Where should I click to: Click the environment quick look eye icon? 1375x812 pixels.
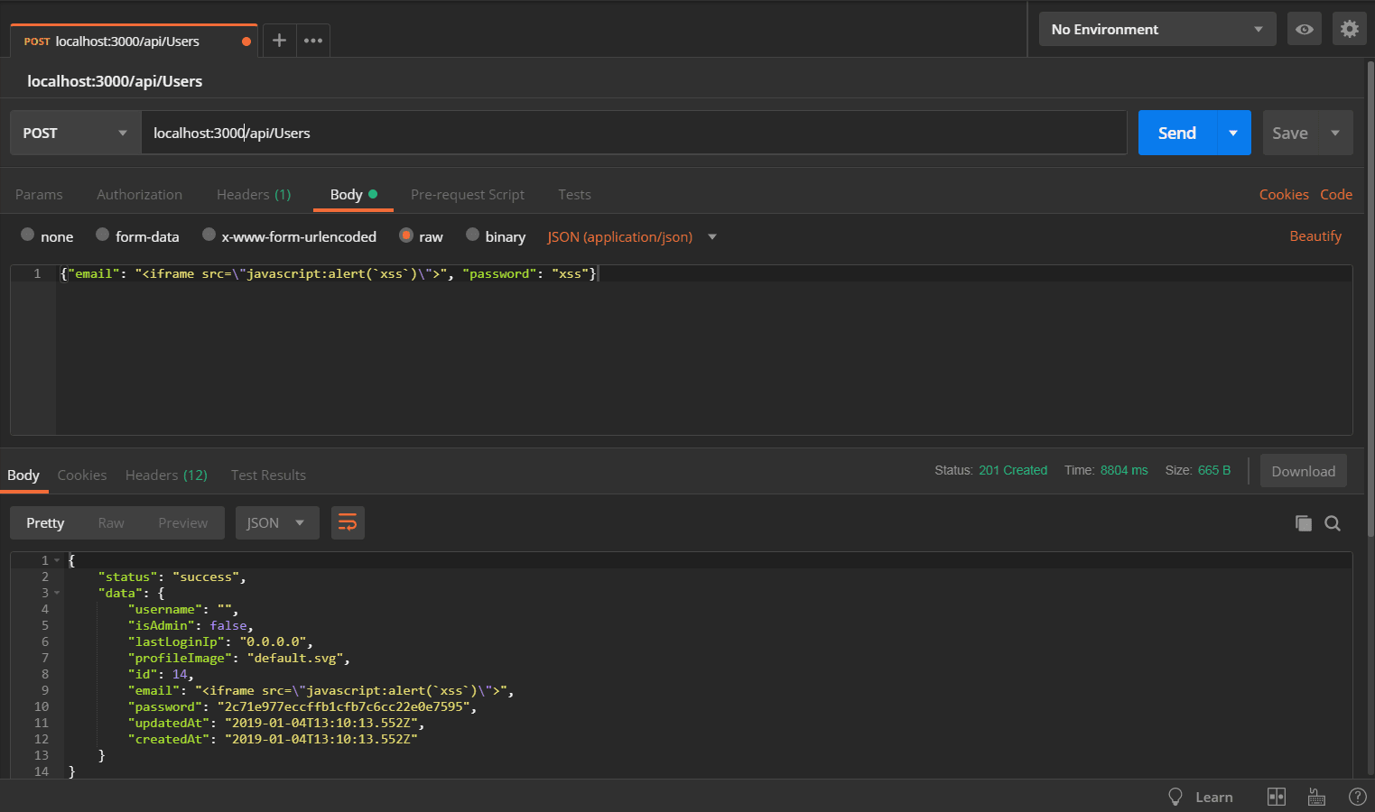(x=1304, y=29)
